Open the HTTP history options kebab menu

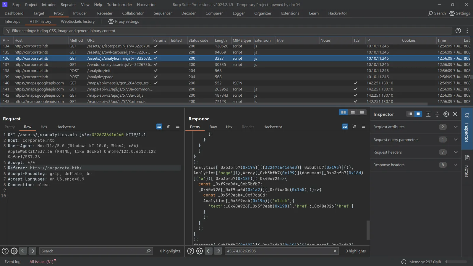tap(467, 31)
